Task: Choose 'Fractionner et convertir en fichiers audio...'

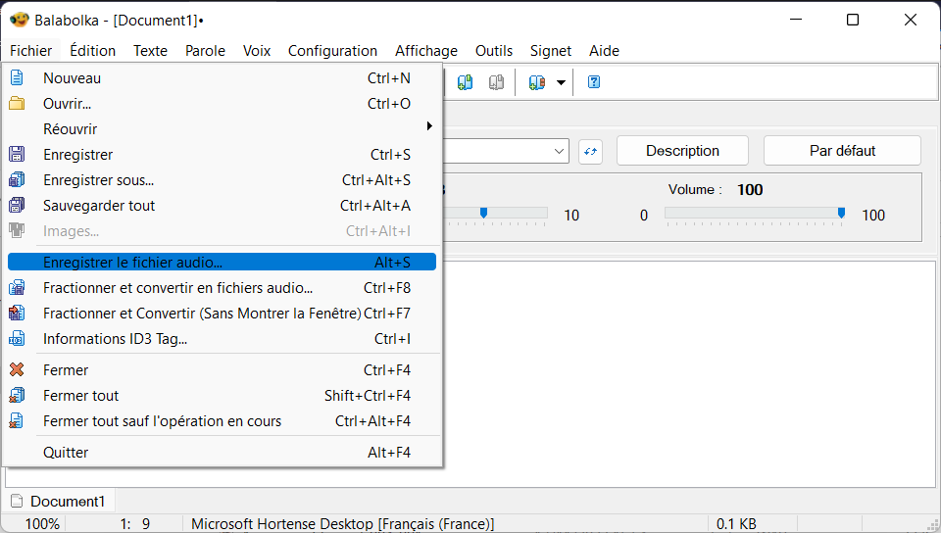Action: point(177,288)
